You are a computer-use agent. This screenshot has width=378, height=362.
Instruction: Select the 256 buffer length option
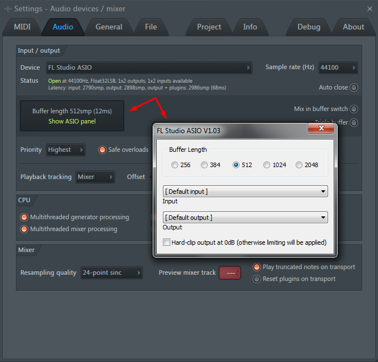click(175, 165)
